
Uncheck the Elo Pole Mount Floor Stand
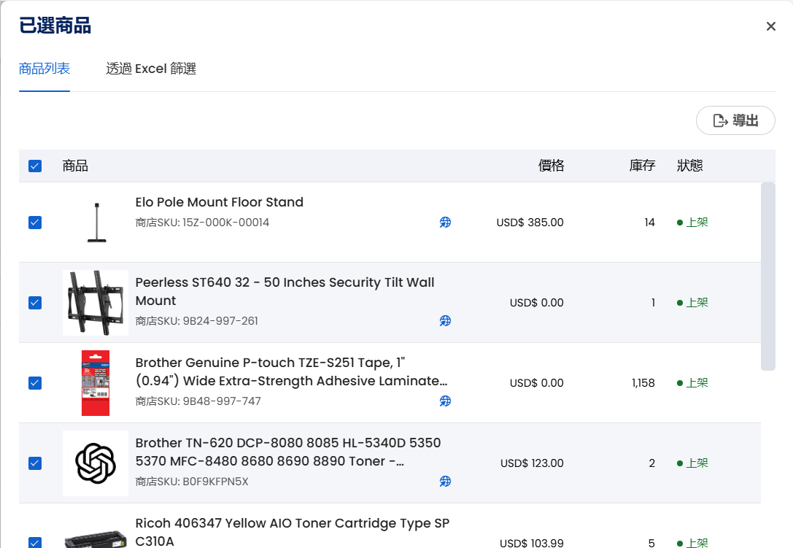(x=35, y=223)
